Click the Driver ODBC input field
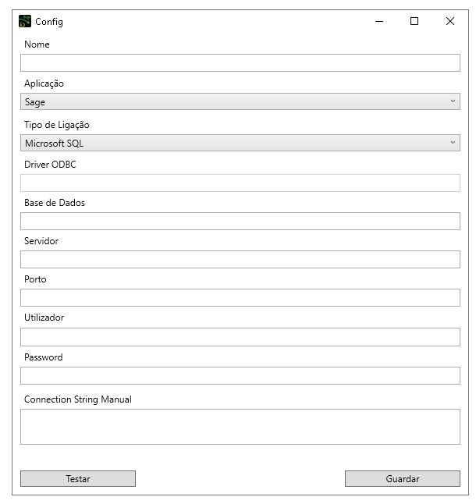 (240, 183)
